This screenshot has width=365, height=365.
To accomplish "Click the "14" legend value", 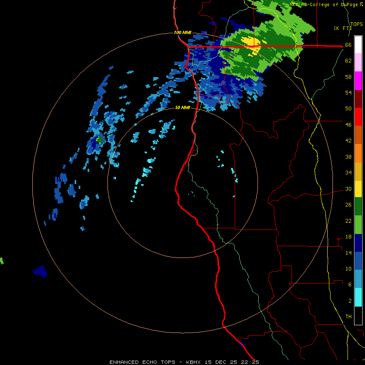I will coord(348,253).
